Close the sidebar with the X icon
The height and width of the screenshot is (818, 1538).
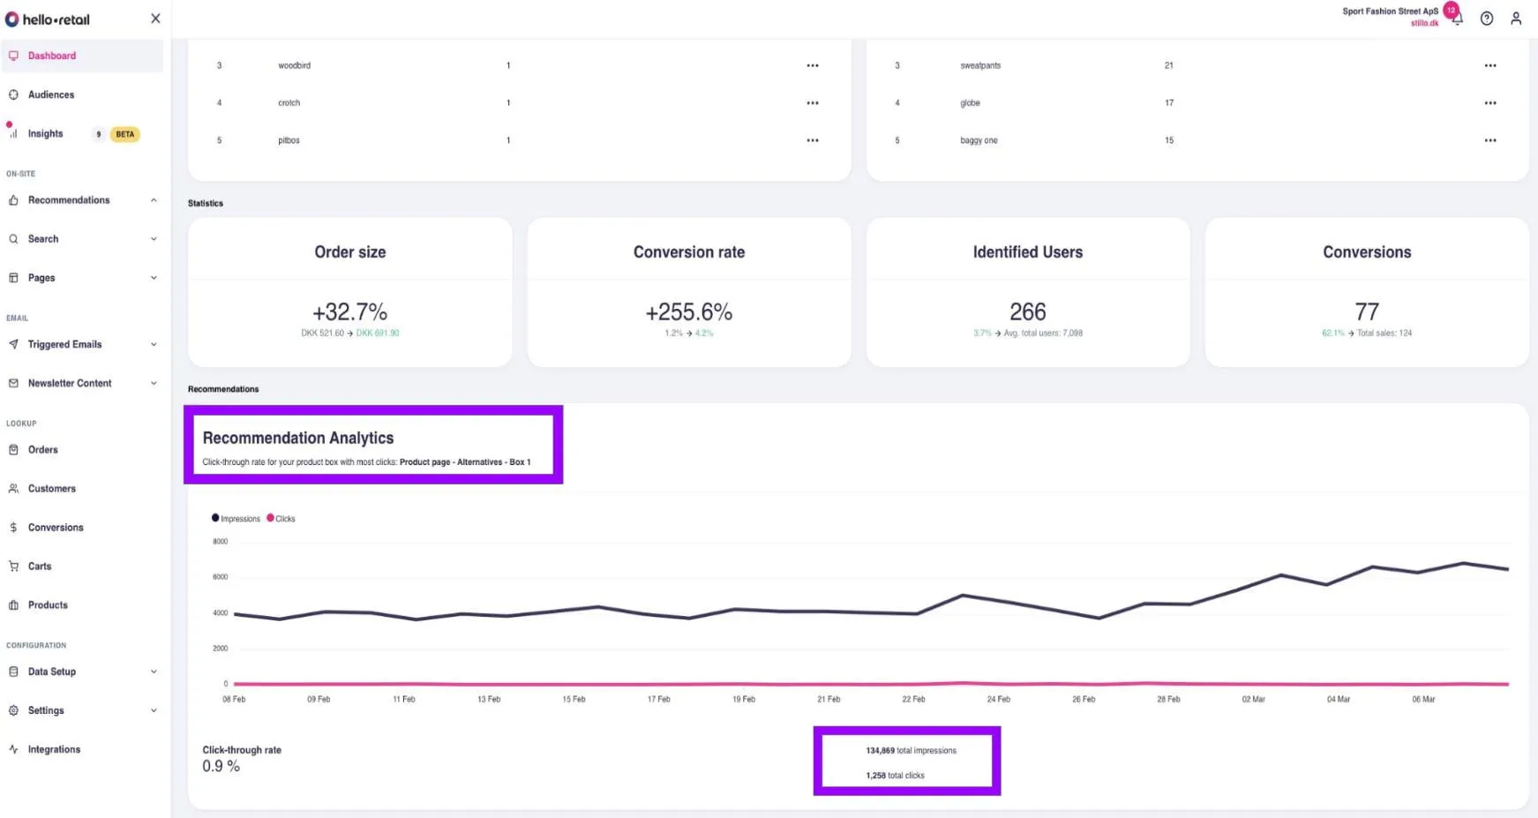pyautogui.click(x=155, y=19)
